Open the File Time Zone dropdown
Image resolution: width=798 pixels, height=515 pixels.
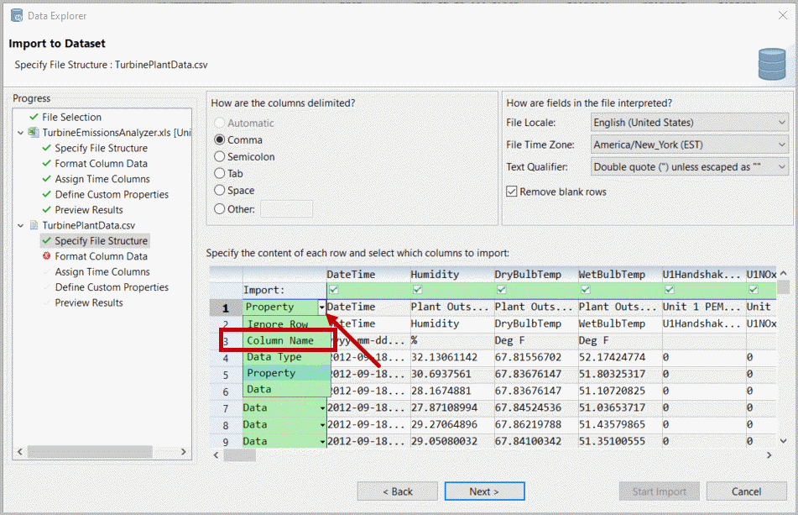pos(780,145)
